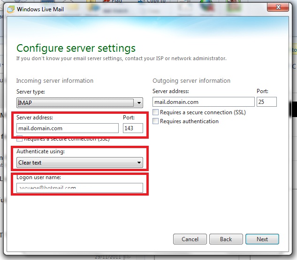Click the outgoing Port field showing 25
Image resolution: width=297 pixels, height=260 pixels.
(267, 102)
